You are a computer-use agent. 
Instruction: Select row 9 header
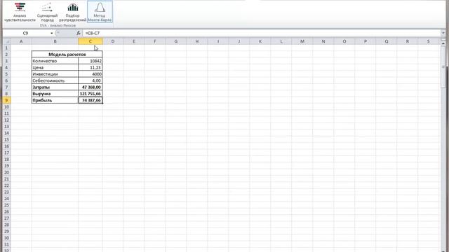(x=6, y=100)
